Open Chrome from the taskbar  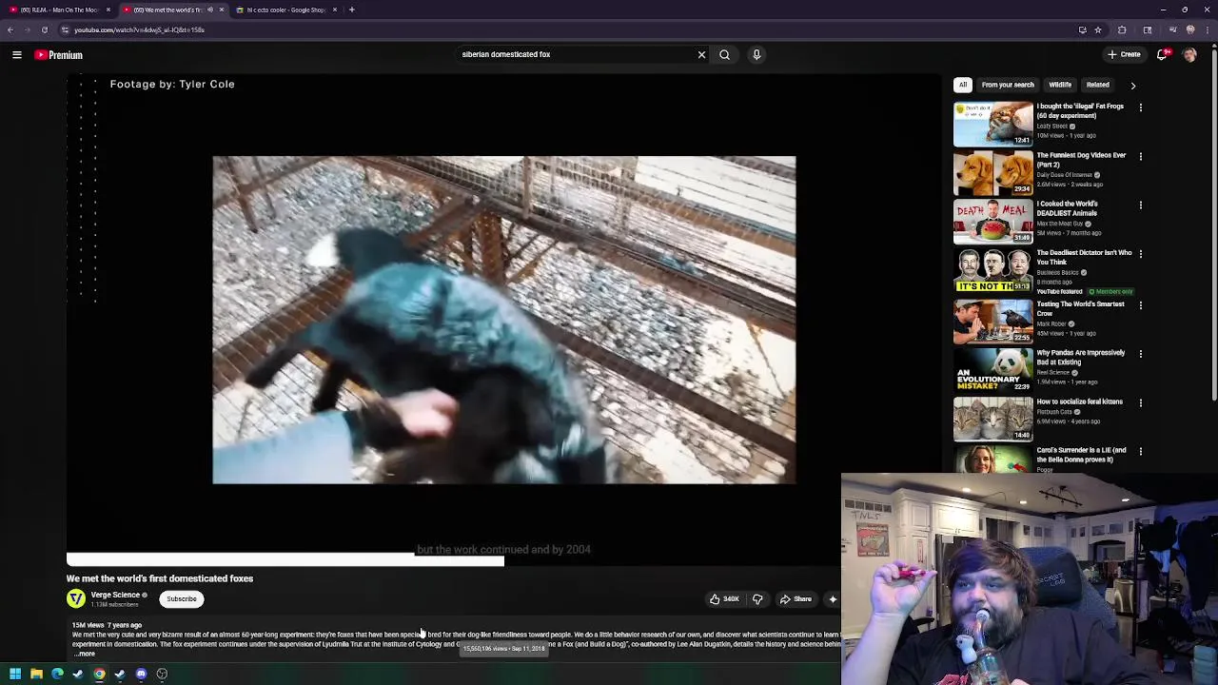pyautogui.click(x=99, y=674)
